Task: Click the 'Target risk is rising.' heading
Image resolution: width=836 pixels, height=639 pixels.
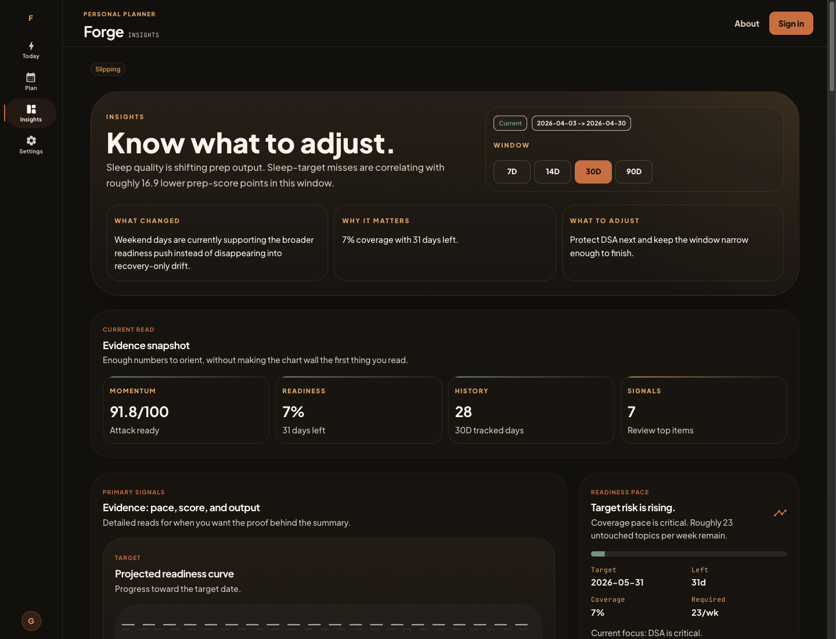Action: [x=633, y=508]
